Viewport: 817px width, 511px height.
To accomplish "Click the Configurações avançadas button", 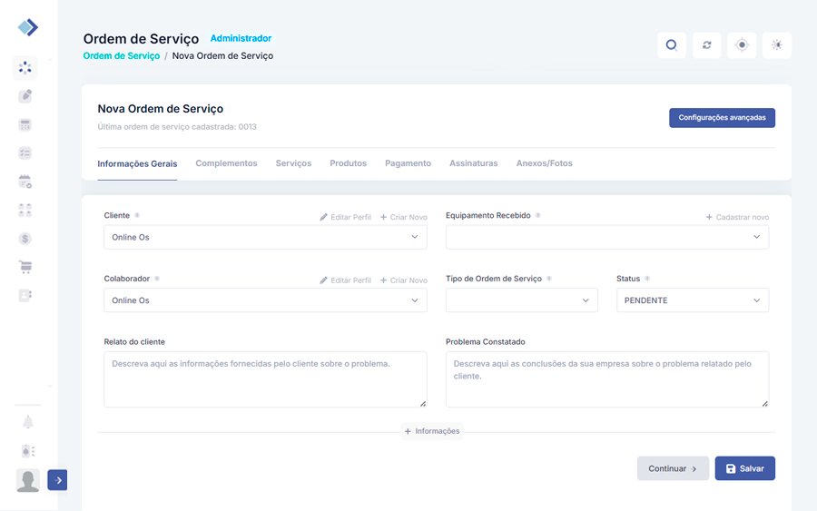I will (x=722, y=118).
